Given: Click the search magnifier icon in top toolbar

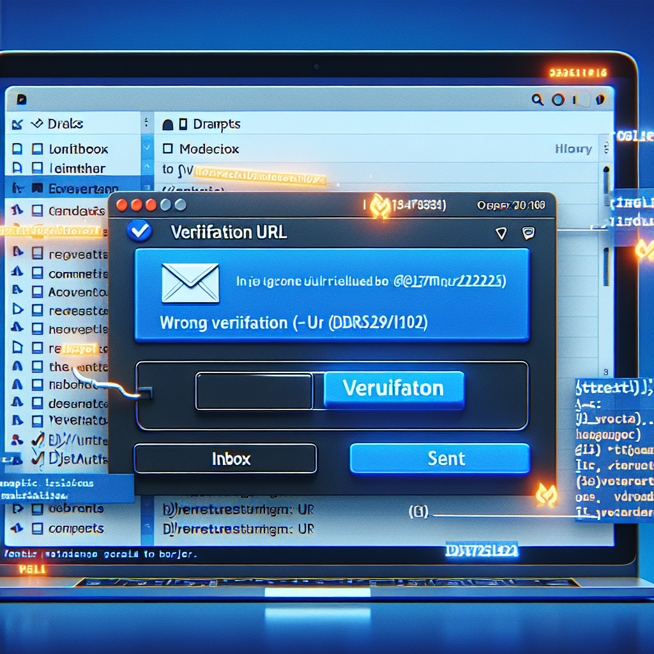Looking at the screenshot, I should [538, 100].
